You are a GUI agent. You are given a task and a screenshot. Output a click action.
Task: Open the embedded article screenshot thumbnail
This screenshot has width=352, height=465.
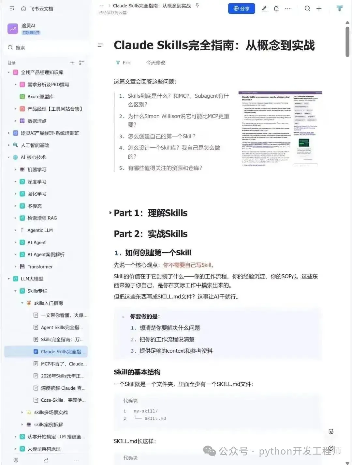280,129
